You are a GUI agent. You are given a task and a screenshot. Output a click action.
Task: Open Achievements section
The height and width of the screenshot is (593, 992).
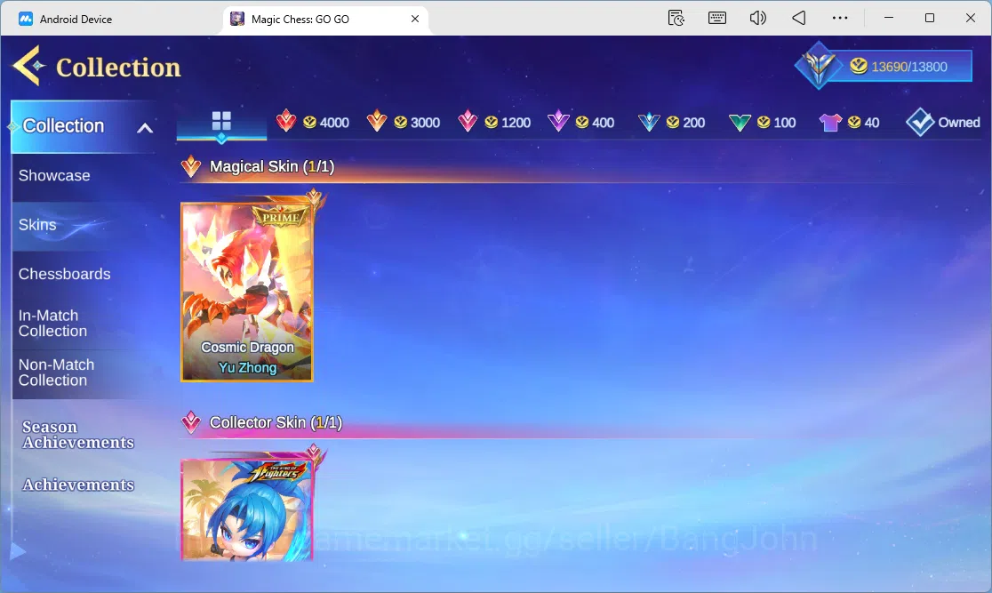[x=78, y=485]
